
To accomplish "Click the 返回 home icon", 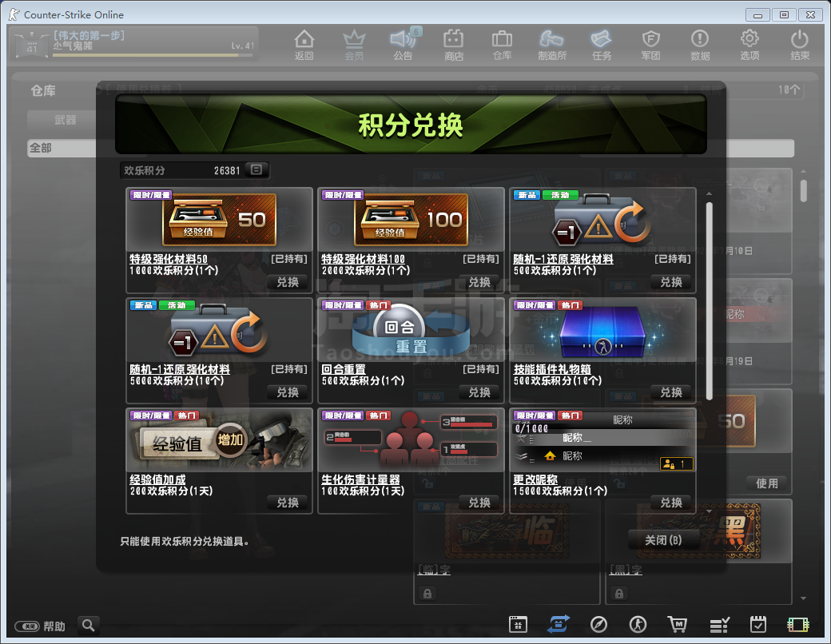I will tap(304, 45).
